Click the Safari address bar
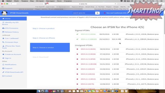 [x=83, y=4]
